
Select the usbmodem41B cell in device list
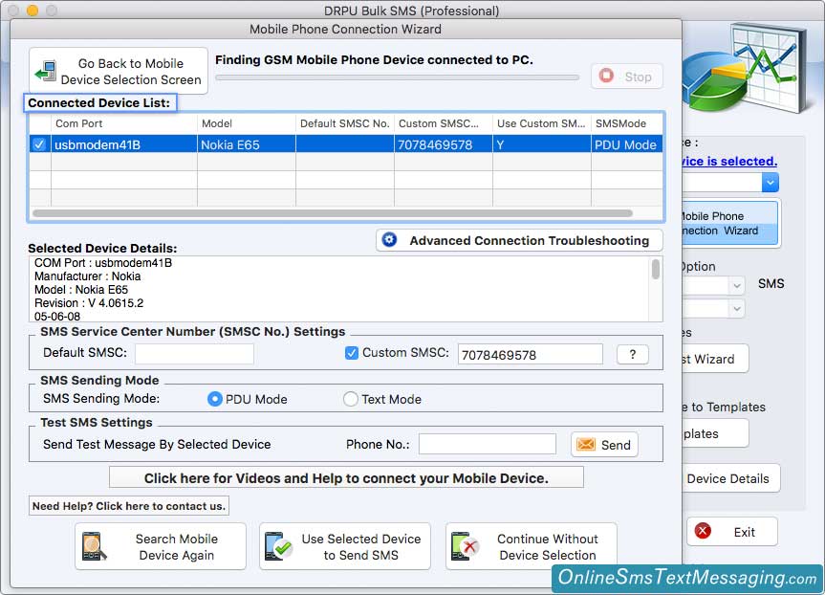124,144
